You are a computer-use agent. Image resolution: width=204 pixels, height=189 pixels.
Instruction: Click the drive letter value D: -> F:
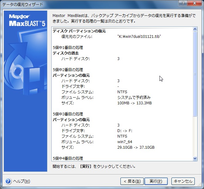point(125,131)
